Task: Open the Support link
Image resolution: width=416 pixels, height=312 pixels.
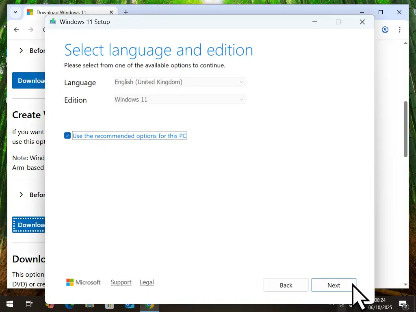Action: 121,282
